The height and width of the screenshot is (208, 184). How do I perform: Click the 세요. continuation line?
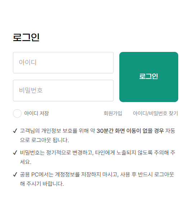click(26, 162)
